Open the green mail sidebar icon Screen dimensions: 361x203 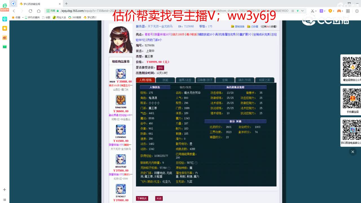click(x=5, y=47)
